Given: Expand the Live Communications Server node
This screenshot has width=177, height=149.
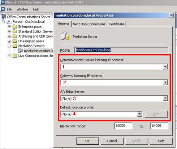Looking at the screenshot, I should pyautogui.click(x=9, y=56).
